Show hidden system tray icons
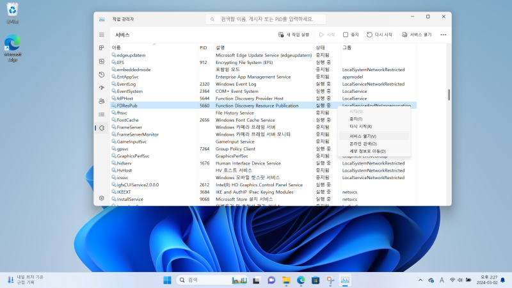512x288 pixels. coord(420,280)
